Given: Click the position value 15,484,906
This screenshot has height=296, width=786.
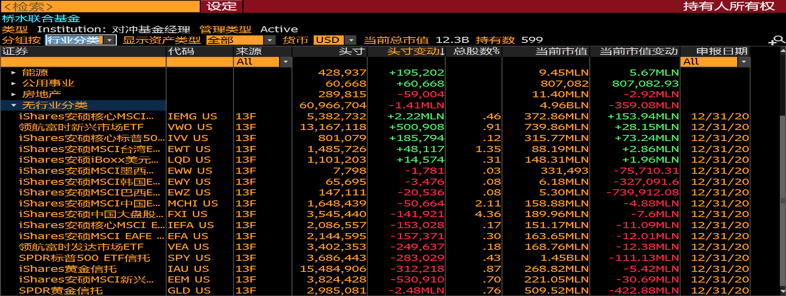Looking at the screenshot, I should pyautogui.click(x=333, y=269).
